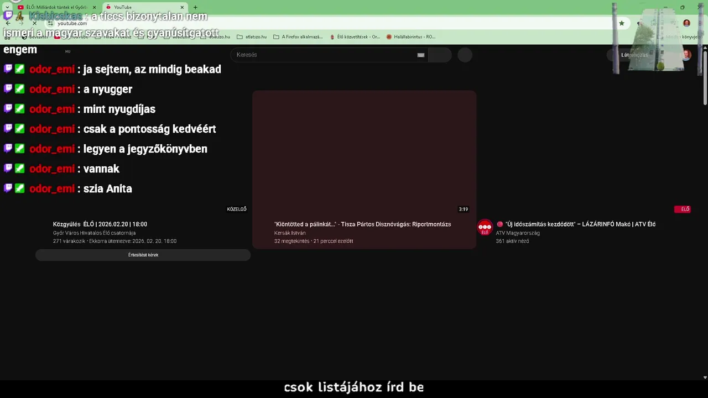Open the Chrome profile avatar
The image size is (708, 398).
686,23
